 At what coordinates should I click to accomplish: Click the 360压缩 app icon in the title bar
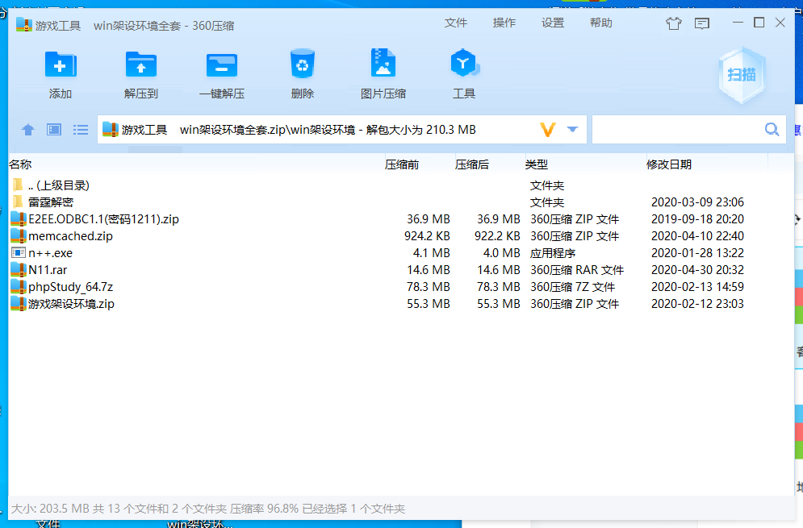24,24
